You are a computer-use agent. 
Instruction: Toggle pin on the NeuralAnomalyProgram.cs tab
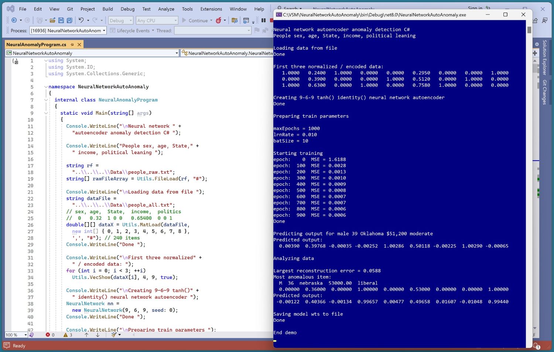pos(72,45)
